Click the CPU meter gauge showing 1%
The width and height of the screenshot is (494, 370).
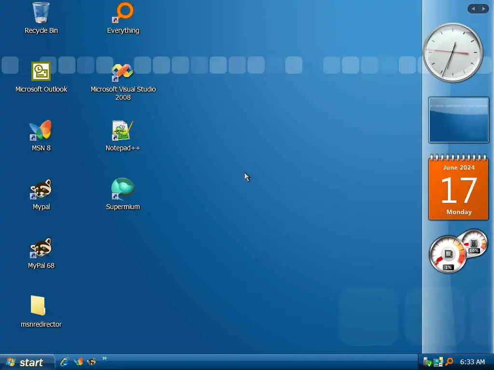click(x=447, y=254)
